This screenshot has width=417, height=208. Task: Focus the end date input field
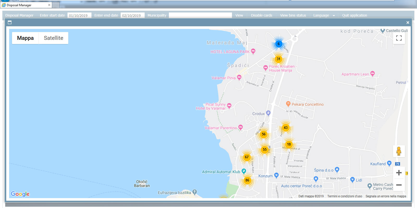coord(132,15)
